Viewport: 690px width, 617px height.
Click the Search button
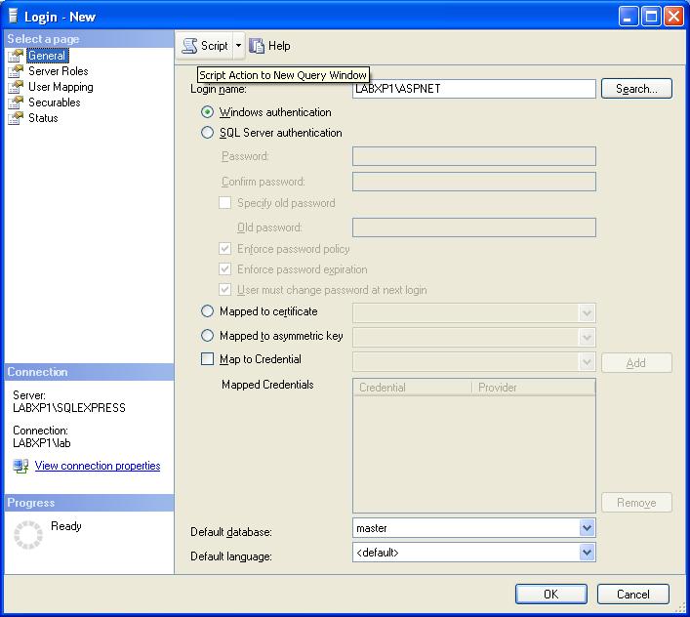tap(636, 89)
